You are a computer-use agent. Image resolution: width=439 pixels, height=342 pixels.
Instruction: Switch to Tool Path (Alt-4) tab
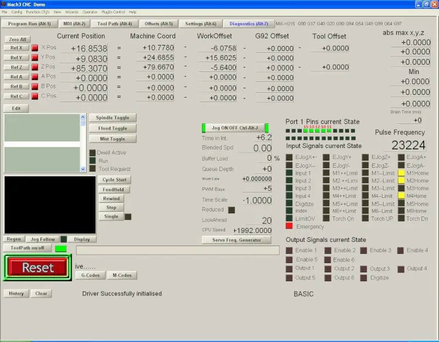tap(115, 24)
